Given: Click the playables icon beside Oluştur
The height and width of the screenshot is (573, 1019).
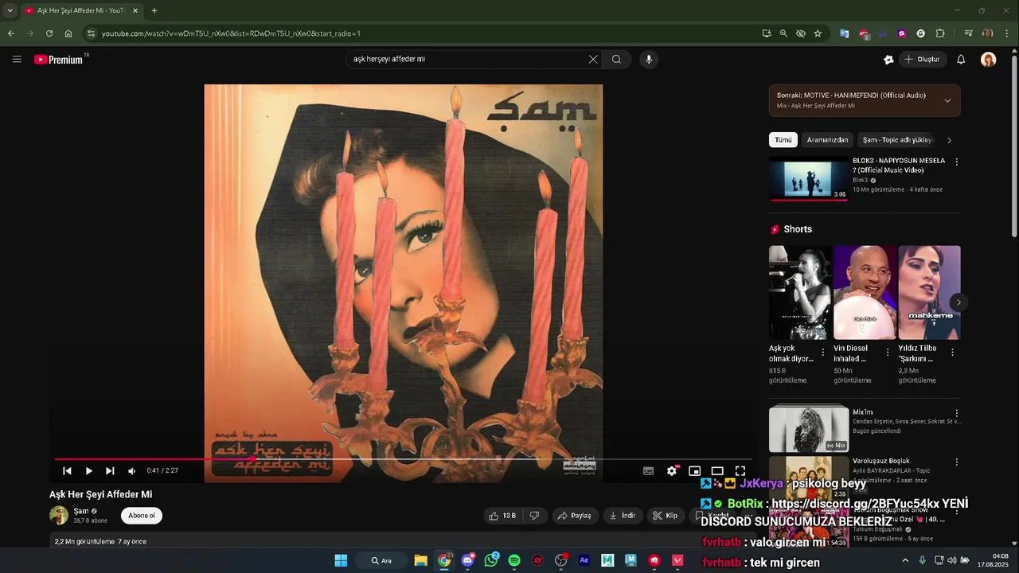Looking at the screenshot, I should pos(888,59).
